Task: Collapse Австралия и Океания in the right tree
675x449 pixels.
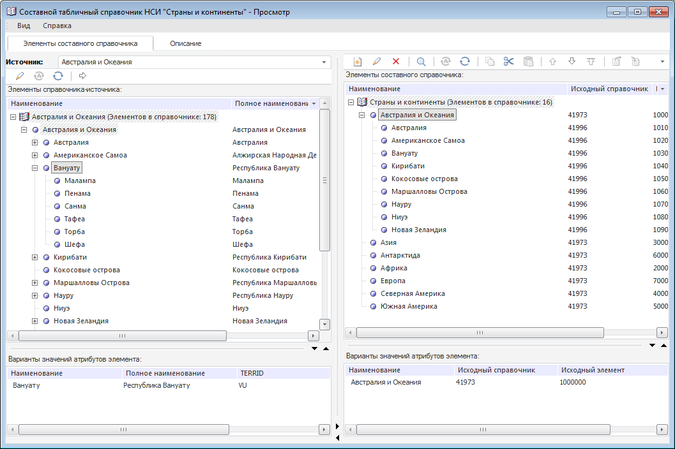Action: click(x=362, y=115)
